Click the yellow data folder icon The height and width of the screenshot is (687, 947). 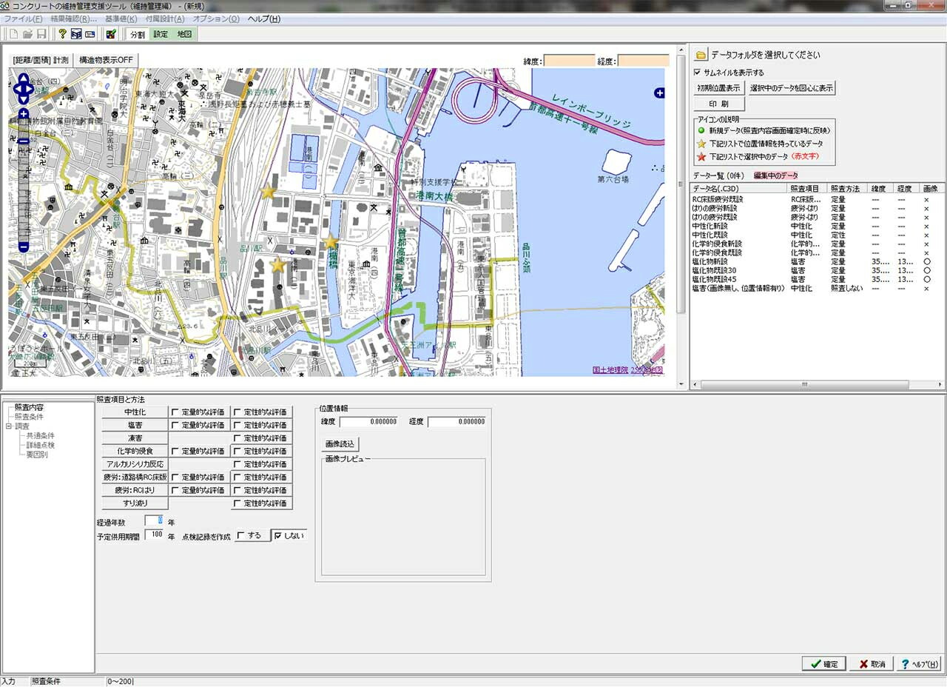click(x=701, y=55)
